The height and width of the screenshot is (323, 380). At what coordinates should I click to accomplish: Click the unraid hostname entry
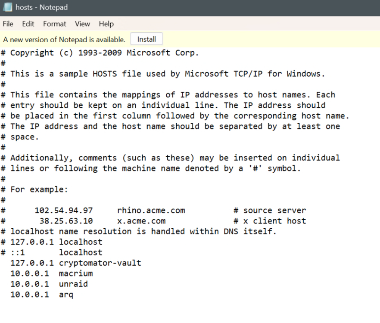(73, 284)
